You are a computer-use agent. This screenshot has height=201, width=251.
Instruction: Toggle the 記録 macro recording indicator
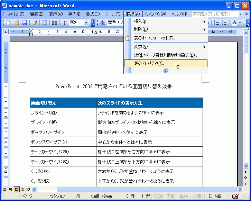click(159, 196)
